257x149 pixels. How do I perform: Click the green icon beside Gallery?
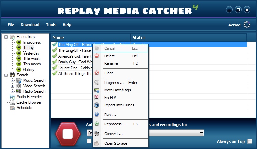click(19, 70)
